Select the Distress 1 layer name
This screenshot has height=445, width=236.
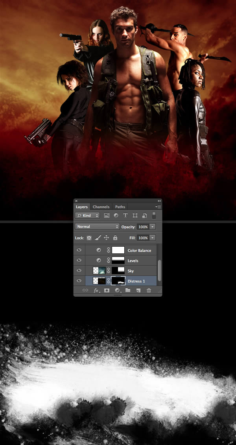pyautogui.click(x=136, y=281)
